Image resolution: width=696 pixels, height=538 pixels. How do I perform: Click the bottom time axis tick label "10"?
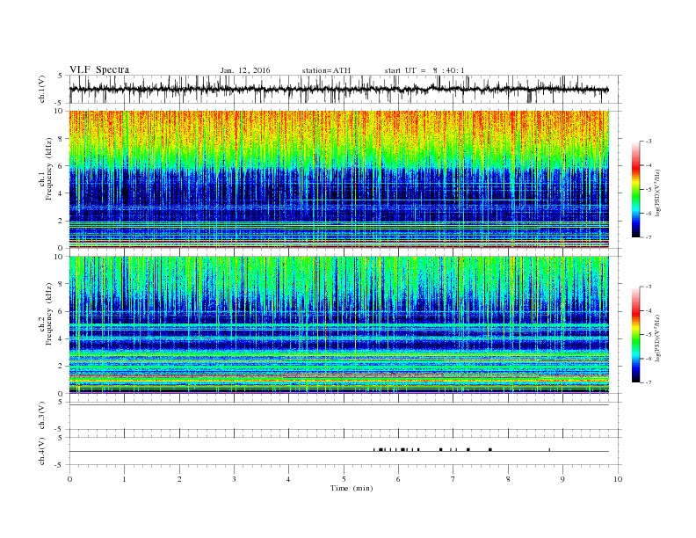pos(618,479)
